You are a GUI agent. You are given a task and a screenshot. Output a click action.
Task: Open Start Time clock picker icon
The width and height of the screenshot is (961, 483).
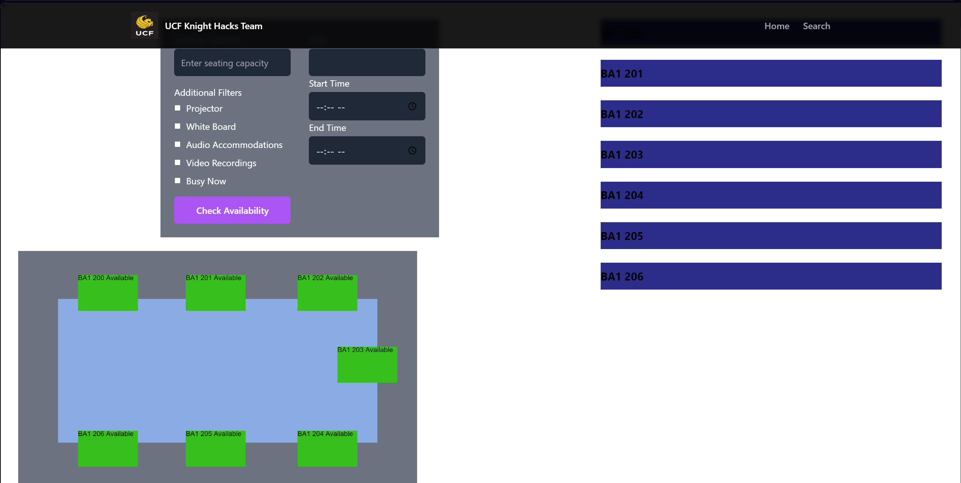point(412,106)
